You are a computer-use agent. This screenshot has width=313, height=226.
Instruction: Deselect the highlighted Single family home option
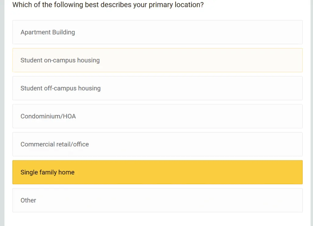coord(157,172)
